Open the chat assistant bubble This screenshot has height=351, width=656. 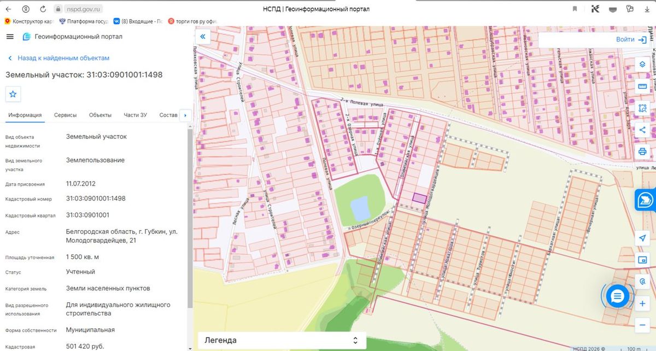(617, 296)
